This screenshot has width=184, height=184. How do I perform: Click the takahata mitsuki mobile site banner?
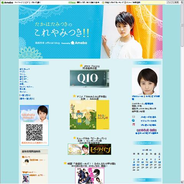pos(34,125)
